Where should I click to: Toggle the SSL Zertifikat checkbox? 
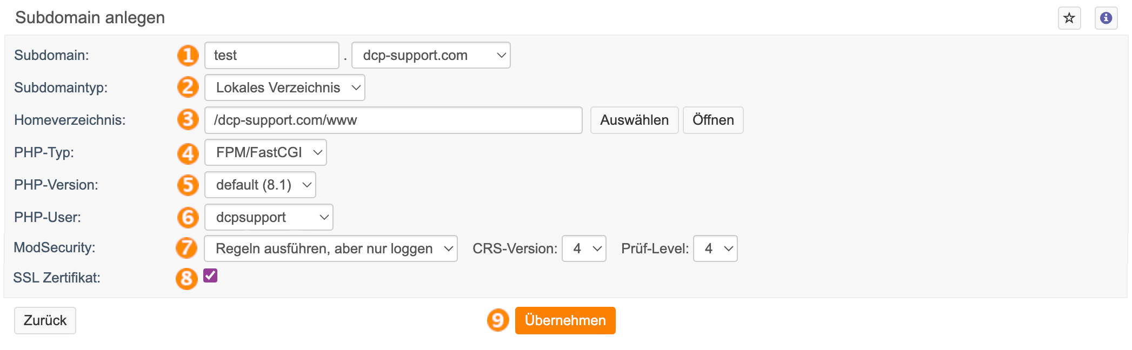pos(210,275)
